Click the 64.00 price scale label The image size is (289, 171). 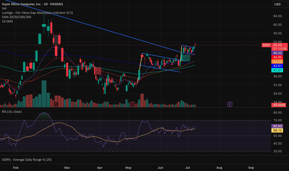point(278,16)
